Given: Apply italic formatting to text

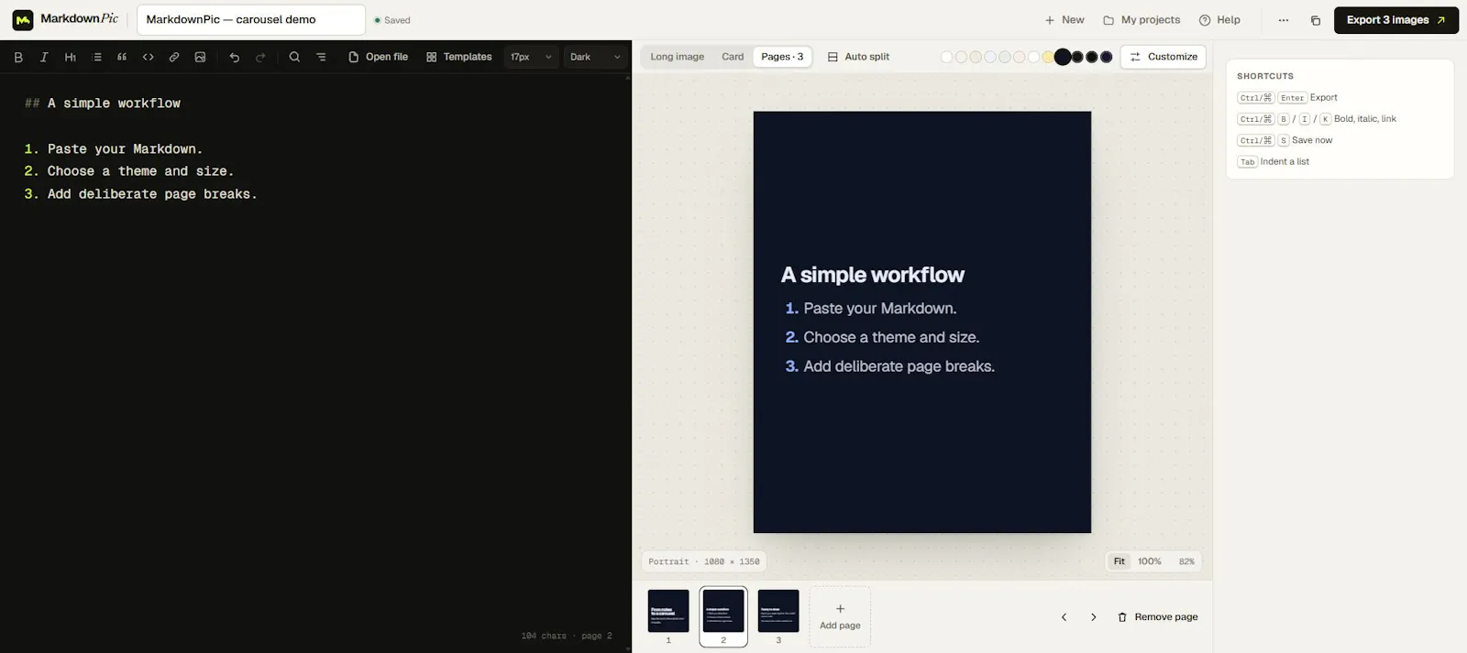Looking at the screenshot, I should [x=44, y=57].
